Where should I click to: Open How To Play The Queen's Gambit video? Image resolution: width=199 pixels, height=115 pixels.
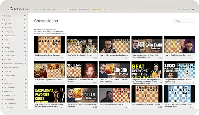(82, 48)
